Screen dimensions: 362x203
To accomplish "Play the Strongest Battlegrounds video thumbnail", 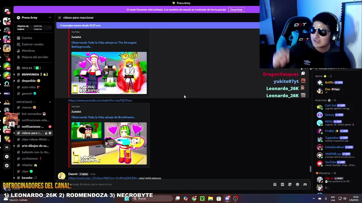I will 109,73.
